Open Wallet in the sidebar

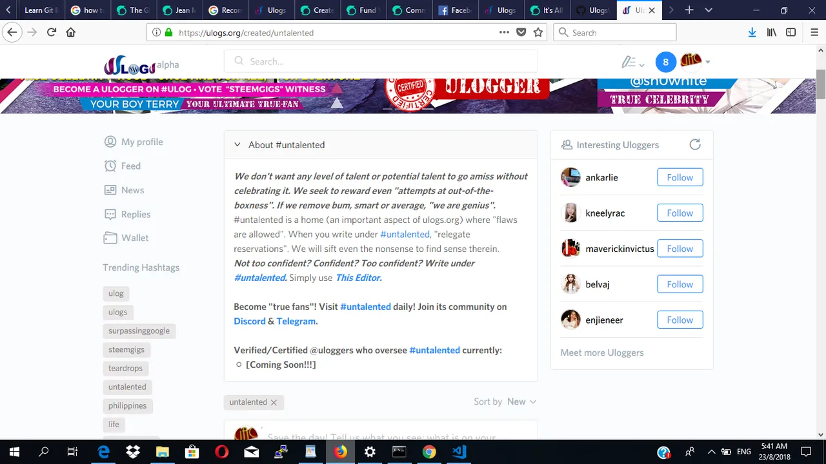tap(126, 238)
